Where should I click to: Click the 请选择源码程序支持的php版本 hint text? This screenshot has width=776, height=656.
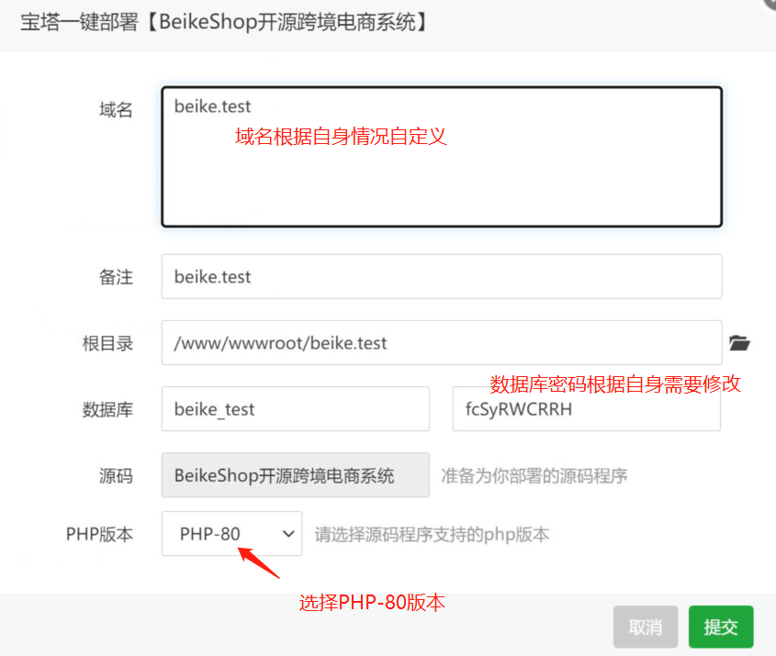click(x=432, y=534)
